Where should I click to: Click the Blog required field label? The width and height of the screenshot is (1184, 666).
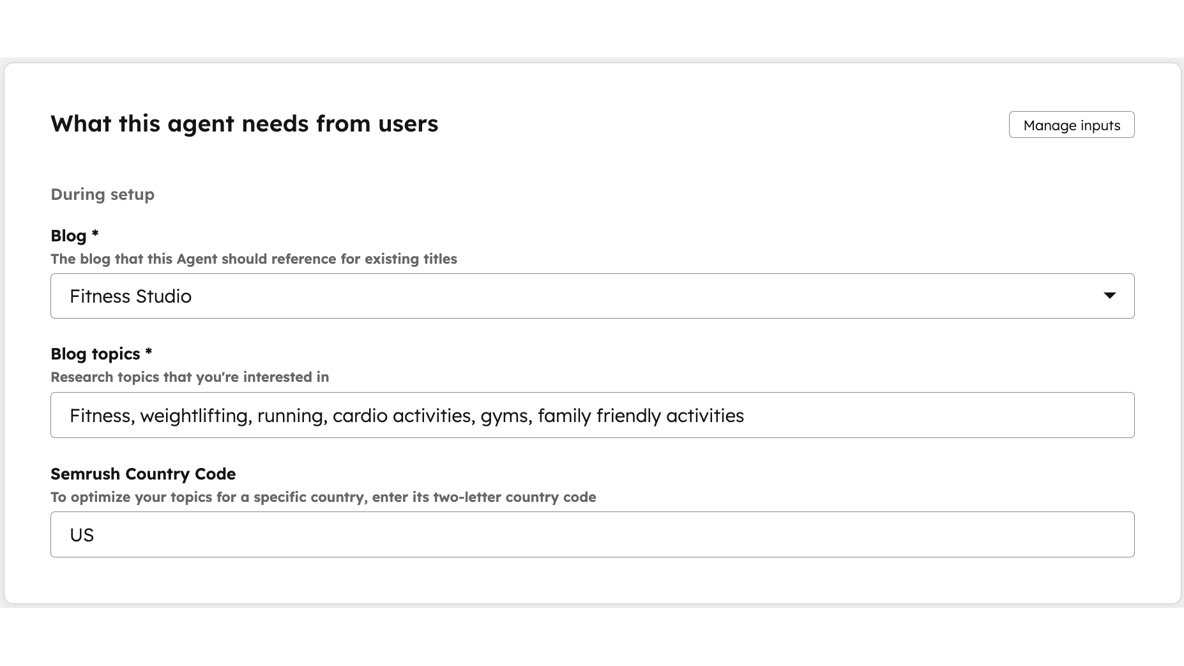[73, 236]
